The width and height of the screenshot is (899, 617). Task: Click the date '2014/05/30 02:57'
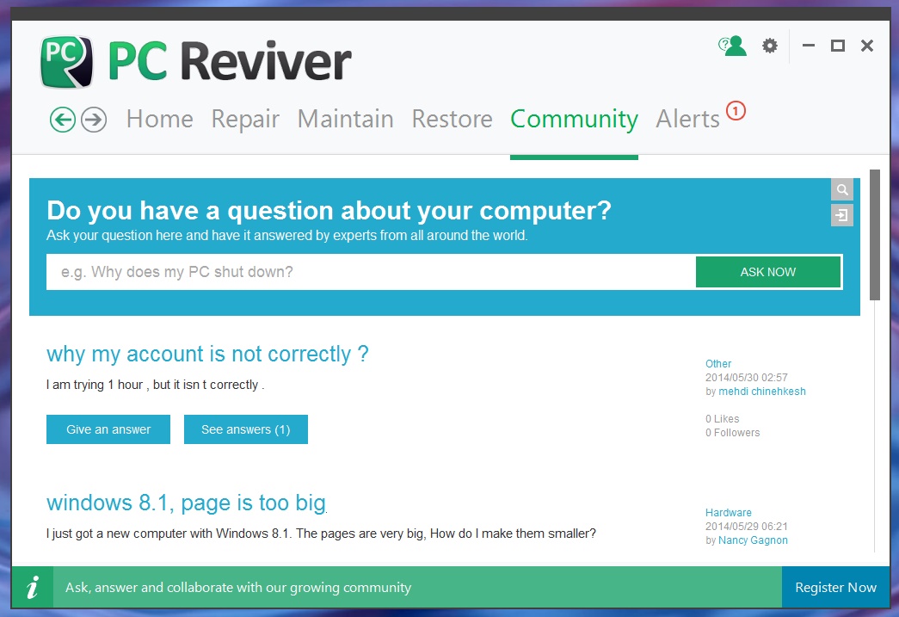point(747,377)
